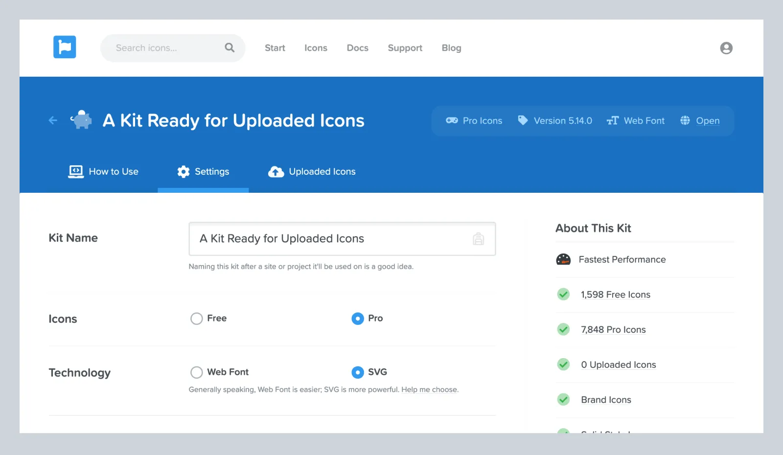Click the backpack icon in the Kit Name field
Viewport: 783px width, 455px height.
[x=478, y=239]
